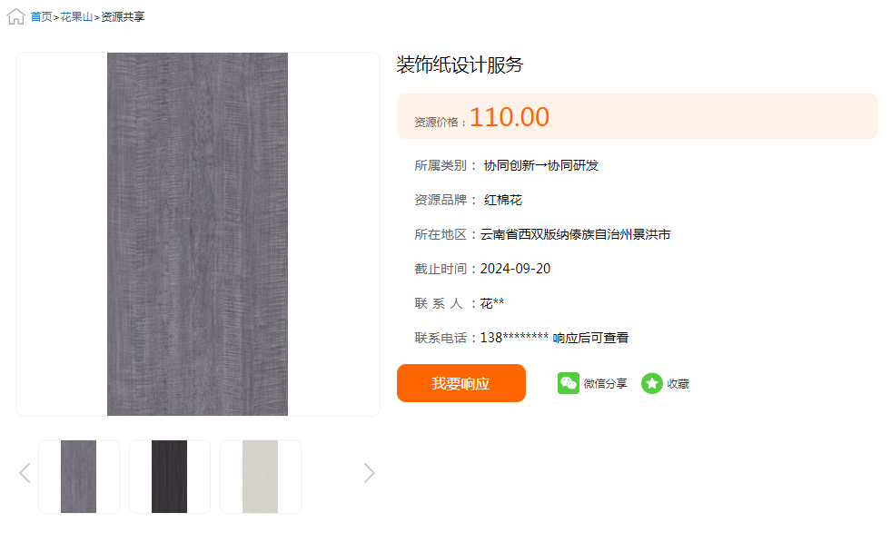Click the 协同创新→协同研发 category text
The image size is (891, 542).
pyautogui.click(x=541, y=165)
